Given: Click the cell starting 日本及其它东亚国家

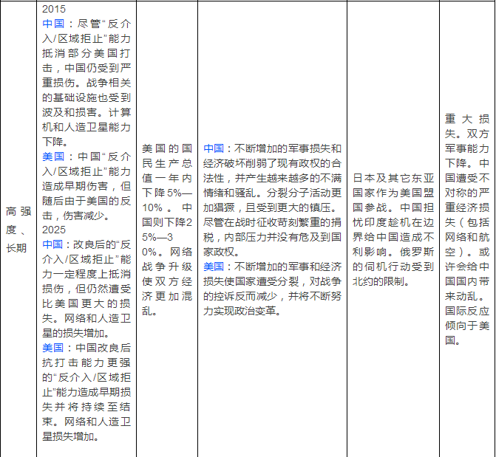Looking at the screenshot, I should 393,229.
